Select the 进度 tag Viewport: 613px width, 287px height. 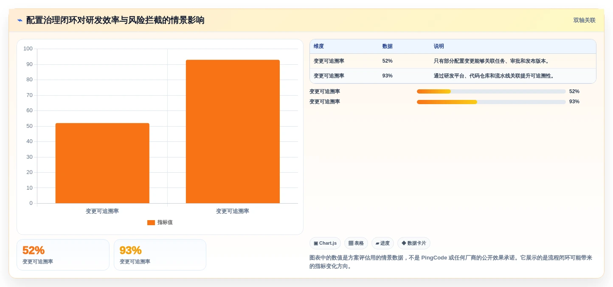click(x=382, y=243)
